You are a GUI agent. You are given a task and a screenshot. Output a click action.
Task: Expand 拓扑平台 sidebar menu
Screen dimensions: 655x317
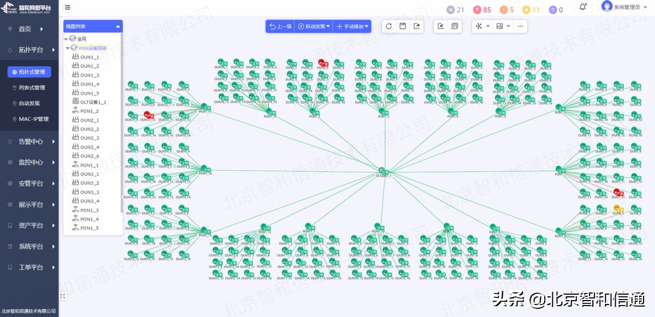point(31,50)
